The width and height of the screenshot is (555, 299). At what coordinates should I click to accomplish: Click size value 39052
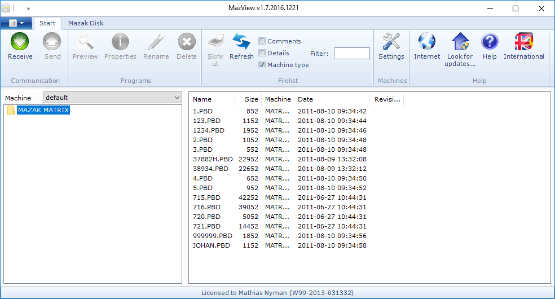point(249,206)
